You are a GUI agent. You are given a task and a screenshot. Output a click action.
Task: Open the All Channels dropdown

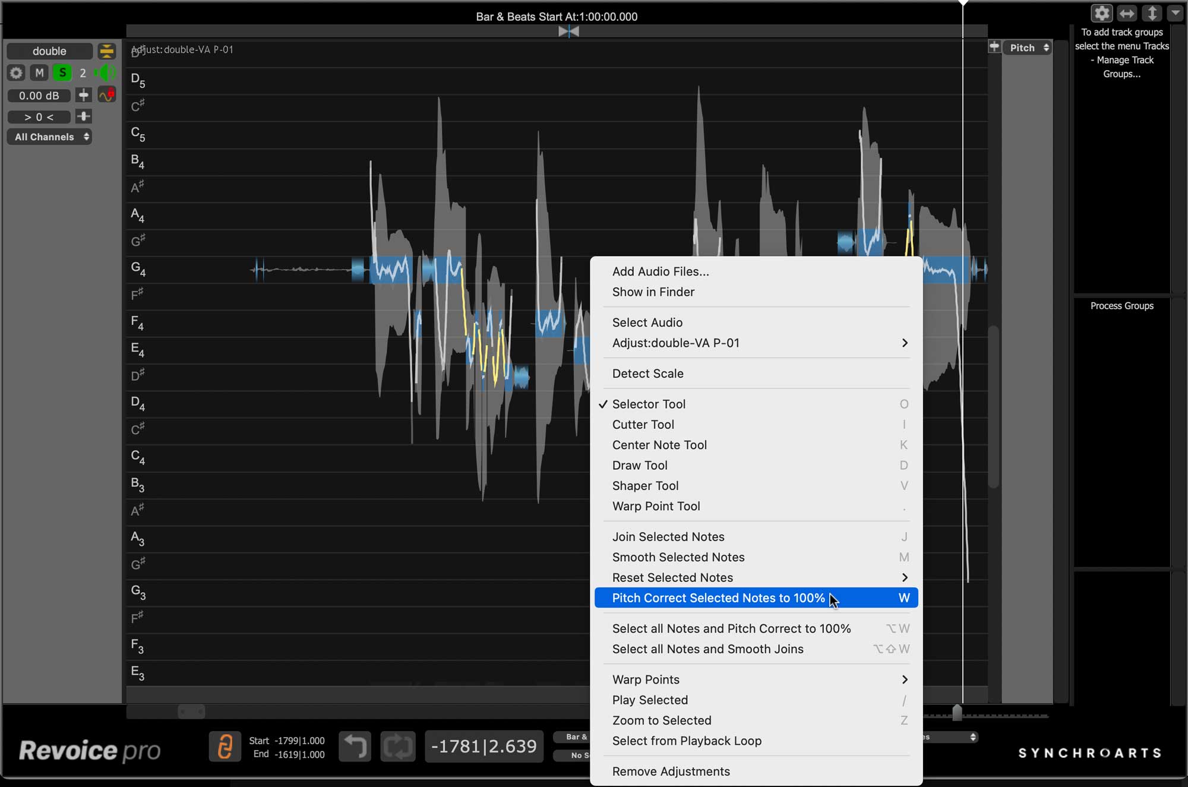[49, 137]
